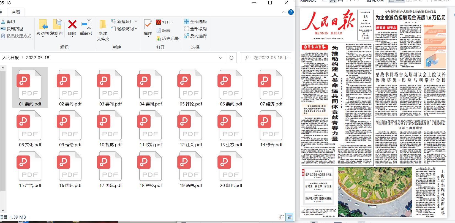Click breadcrumb chevron after 人民日报
Screen dimensions: 455x223
23,58
